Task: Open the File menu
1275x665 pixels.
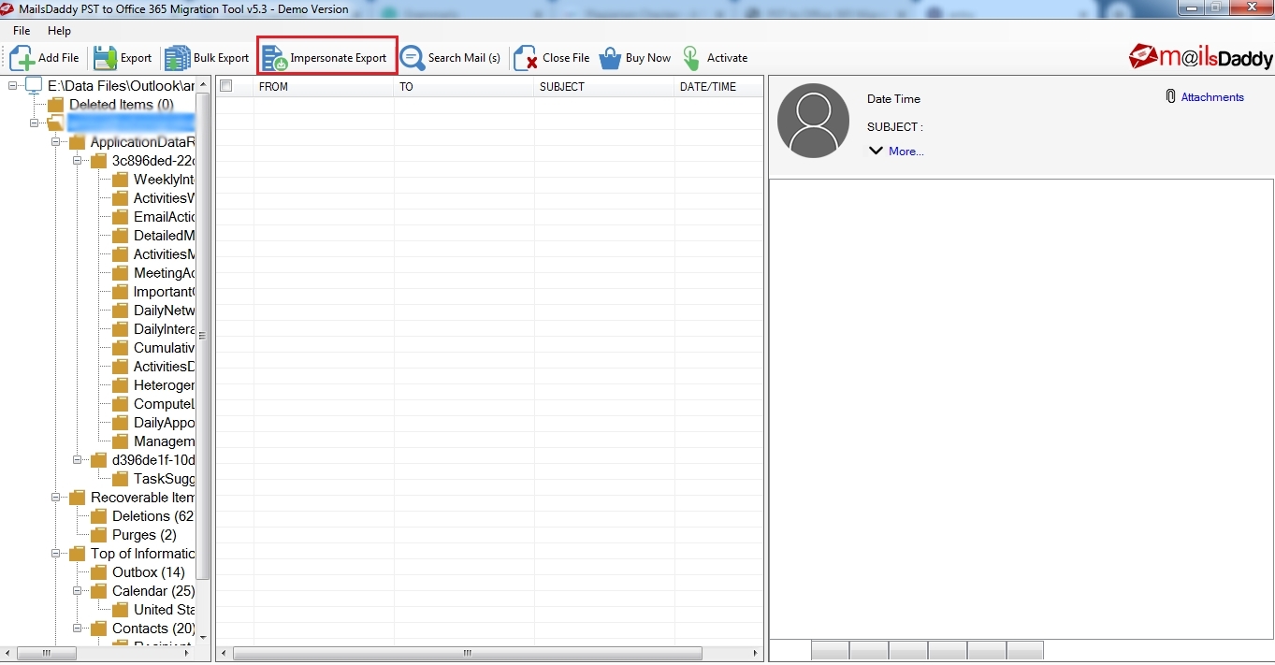Action: pos(22,31)
